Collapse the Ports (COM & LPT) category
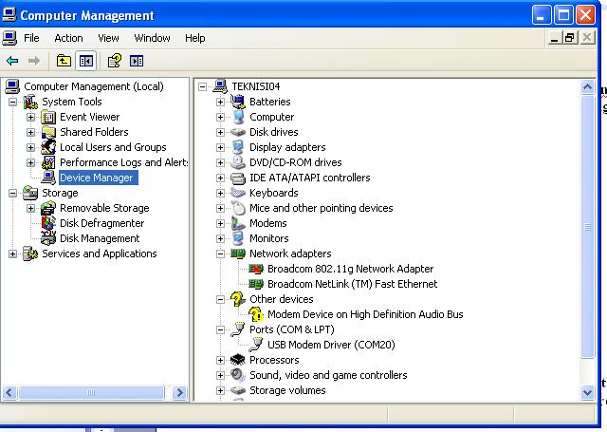Image resolution: width=607 pixels, height=432 pixels. [220, 329]
